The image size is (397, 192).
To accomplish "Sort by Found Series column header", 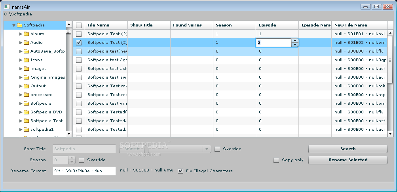I will (192, 25).
